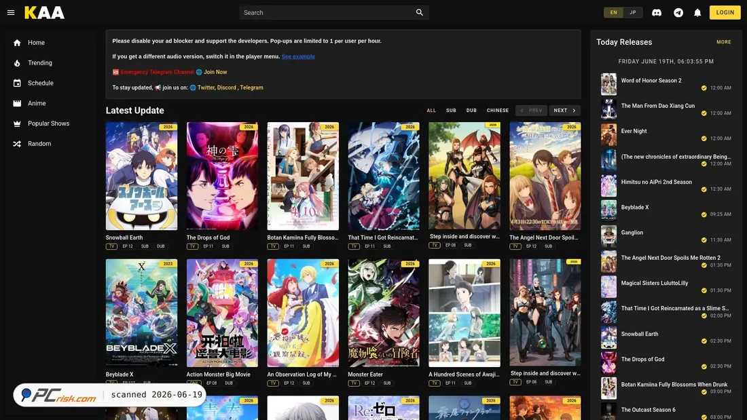Click Himitsu no AiPri small thumbnail
The image size is (747, 420).
pos(608,185)
